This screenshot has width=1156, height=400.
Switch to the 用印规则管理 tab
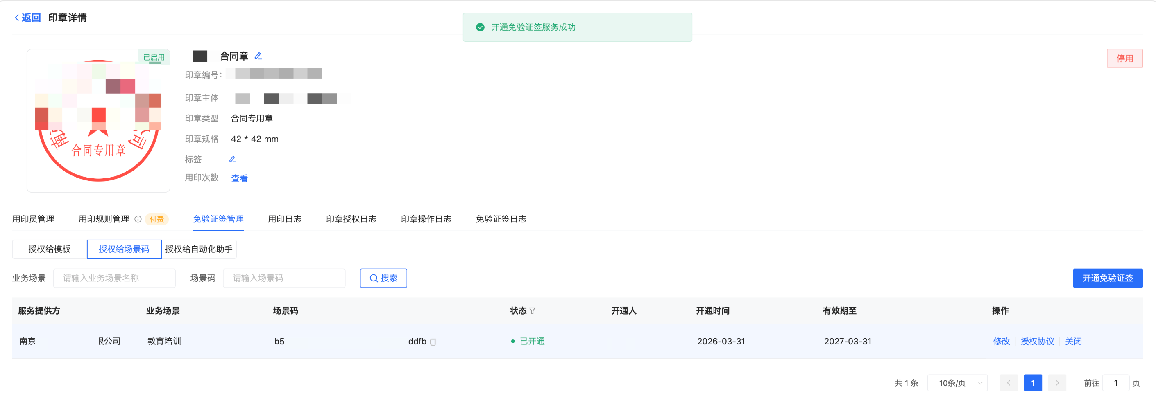pyautogui.click(x=104, y=219)
